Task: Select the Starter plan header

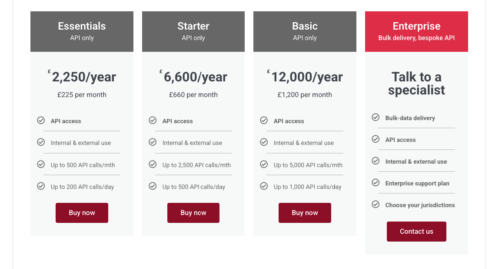Action: (x=193, y=31)
